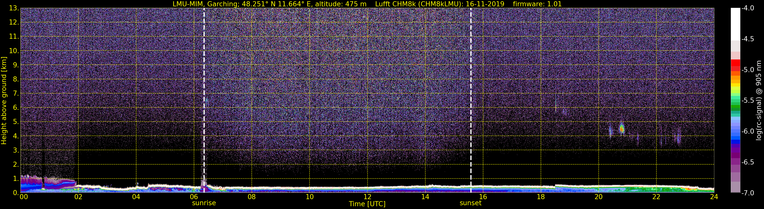Screen dimensions: 764x209
Task: Click the "14" time axis tick label
Action: point(425,197)
